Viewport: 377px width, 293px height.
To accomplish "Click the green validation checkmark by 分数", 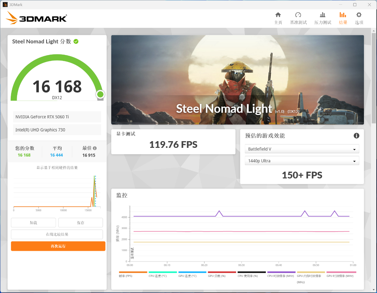I will tap(76, 41).
